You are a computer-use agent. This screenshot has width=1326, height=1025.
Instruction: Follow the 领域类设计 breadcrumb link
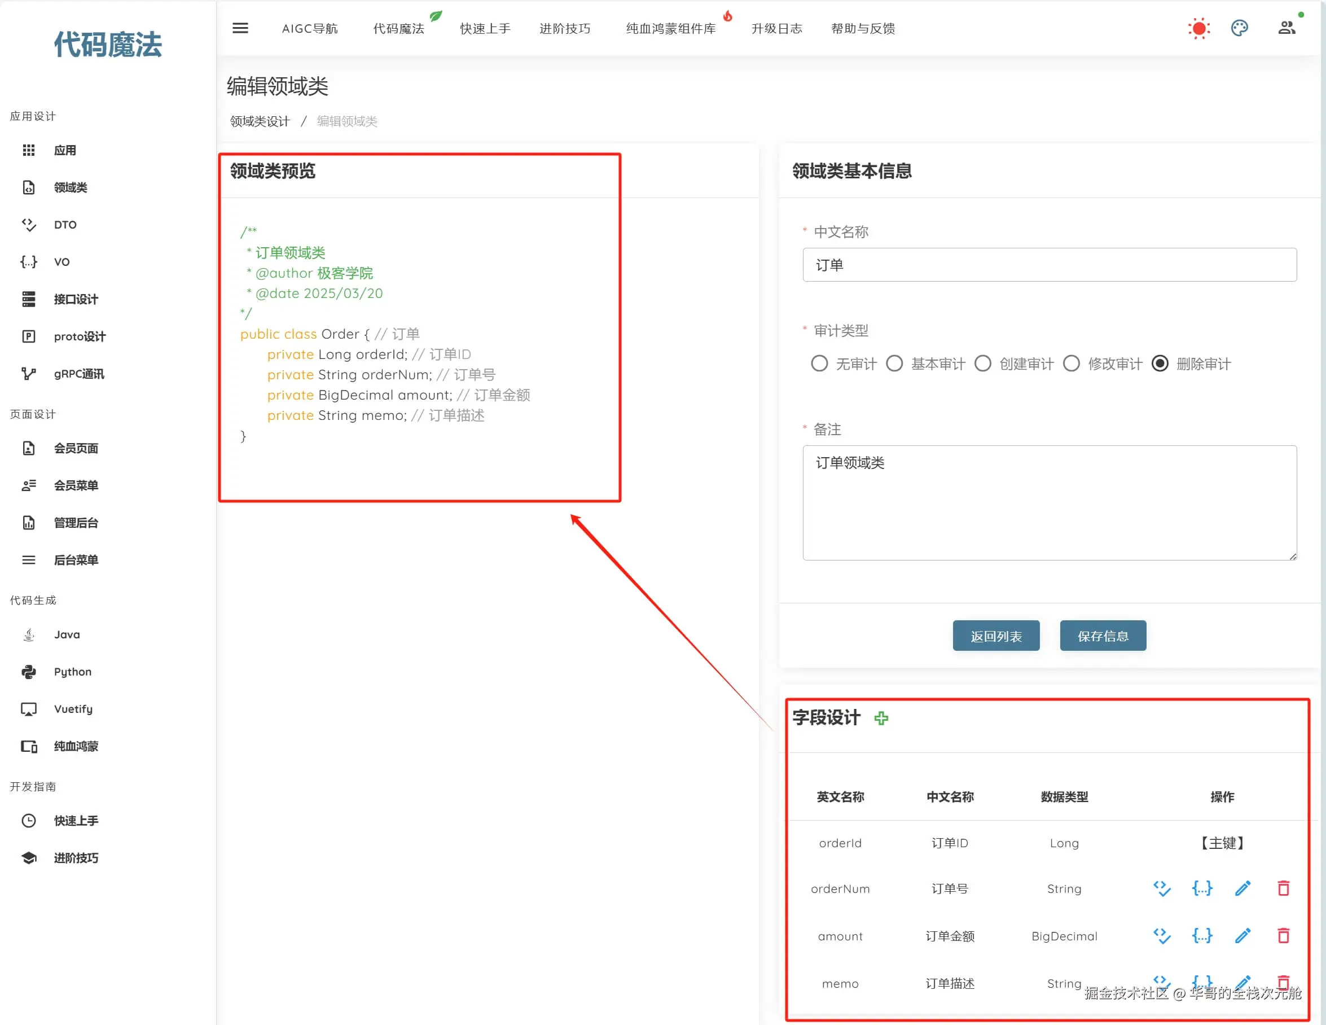(260, 121)
